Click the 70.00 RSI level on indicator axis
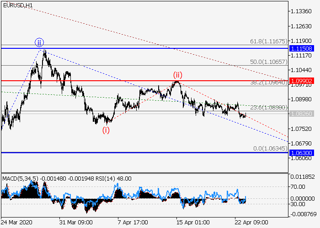This screenshot has width=320, height=228. [x=299, y=187]
